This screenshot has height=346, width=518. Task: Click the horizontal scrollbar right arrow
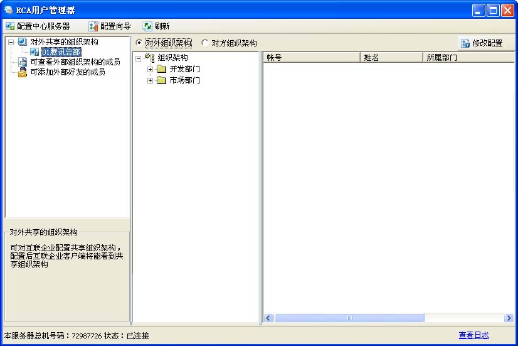point(509,318)
